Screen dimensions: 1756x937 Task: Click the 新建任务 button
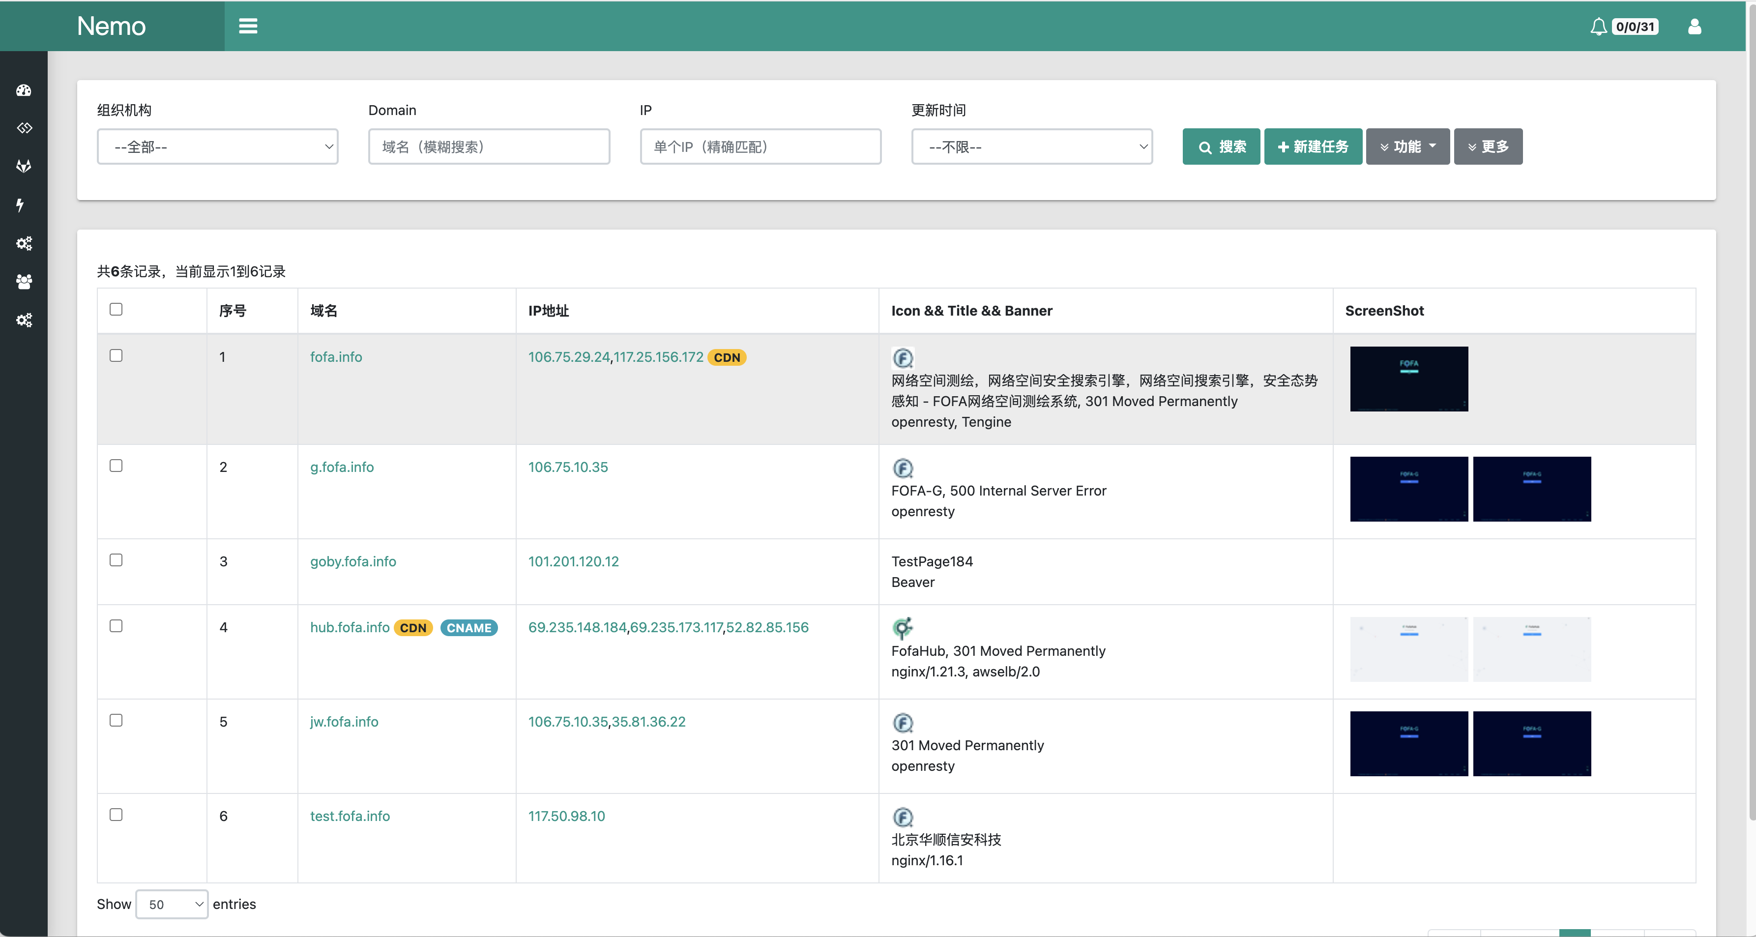coord(1313,146)
